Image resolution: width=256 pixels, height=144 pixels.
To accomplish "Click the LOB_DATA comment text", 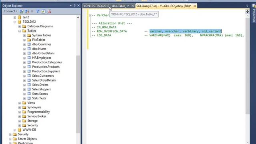I will 104,35.
